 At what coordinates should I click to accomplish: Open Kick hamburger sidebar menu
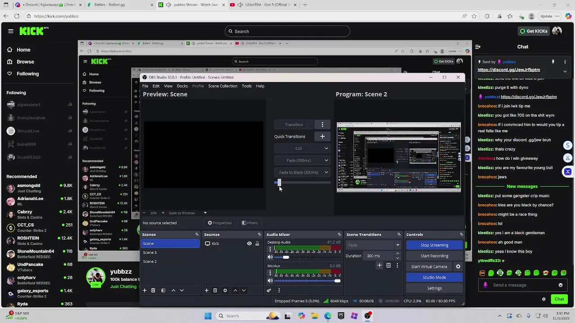[11, 31]
